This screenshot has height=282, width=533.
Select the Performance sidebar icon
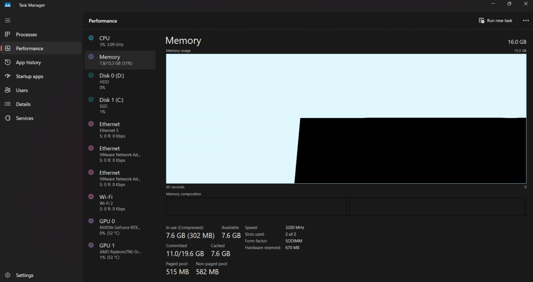[x=8, y=48]
